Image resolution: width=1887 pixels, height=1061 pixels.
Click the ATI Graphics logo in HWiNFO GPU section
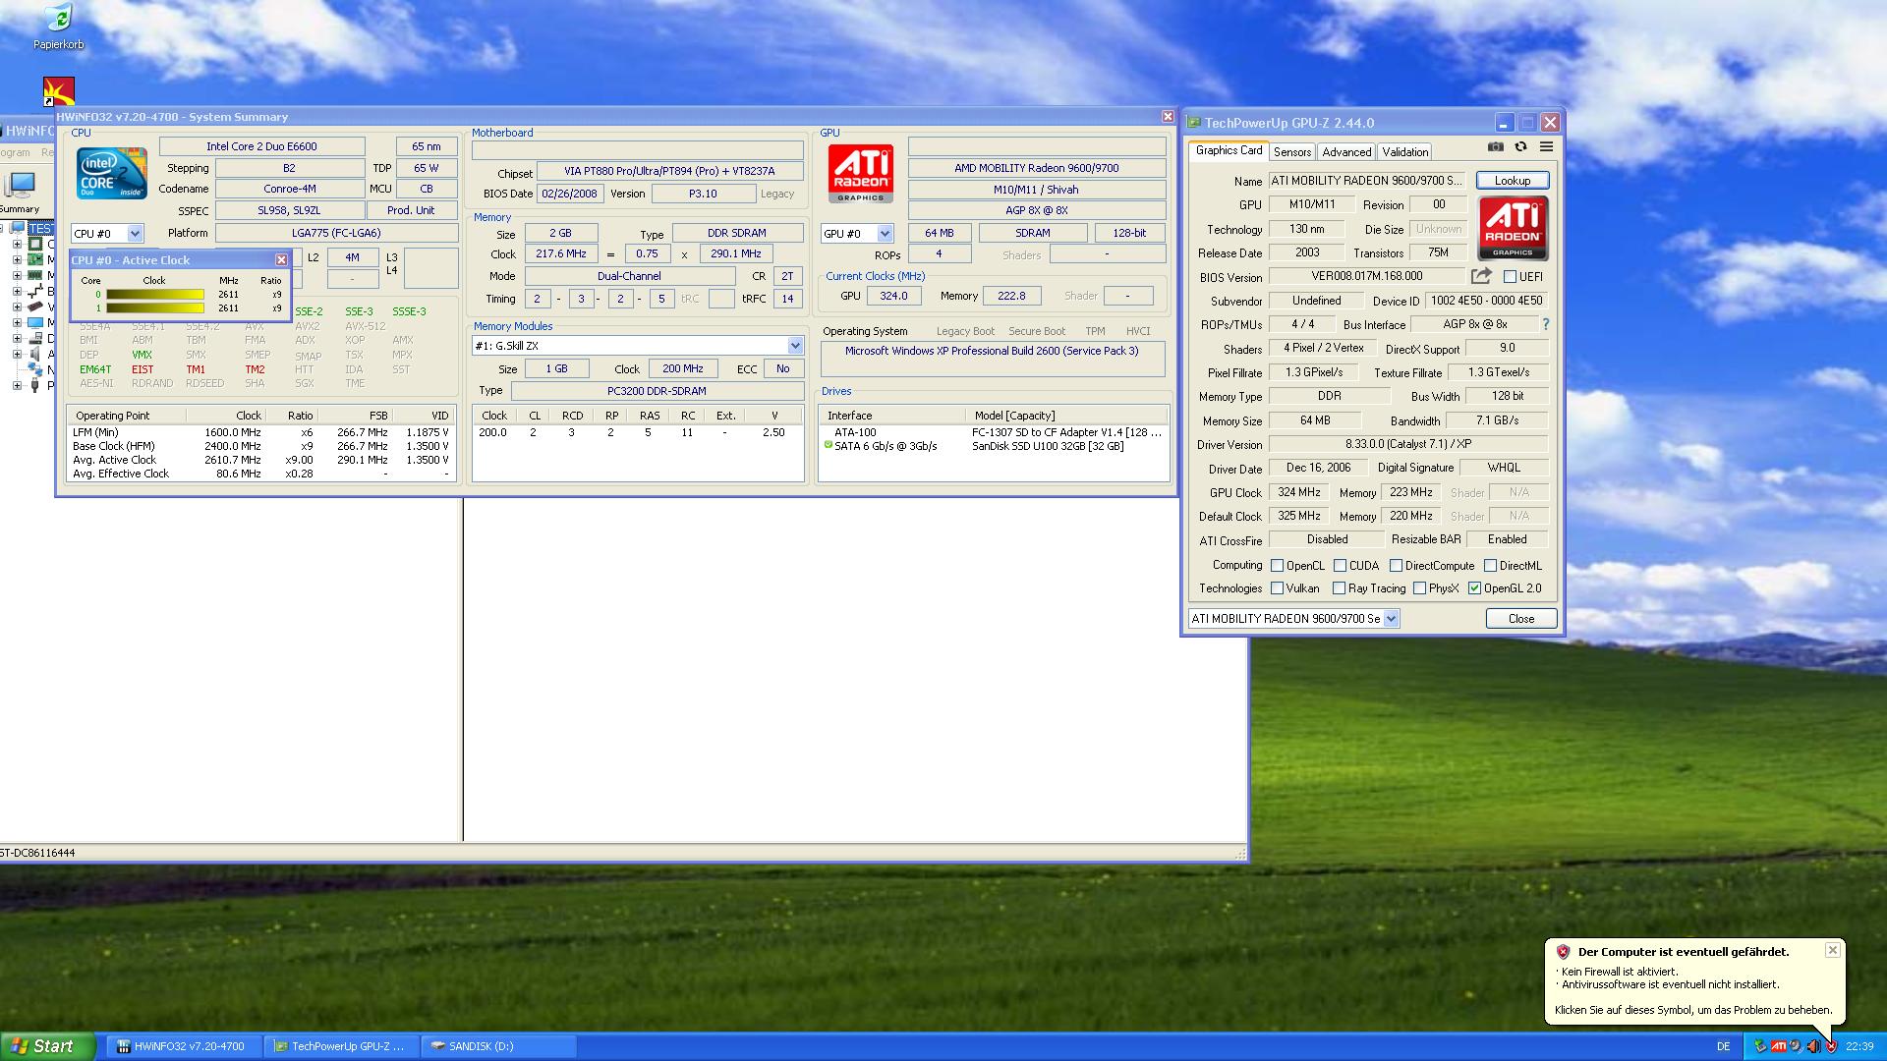(x=860, y=174)
